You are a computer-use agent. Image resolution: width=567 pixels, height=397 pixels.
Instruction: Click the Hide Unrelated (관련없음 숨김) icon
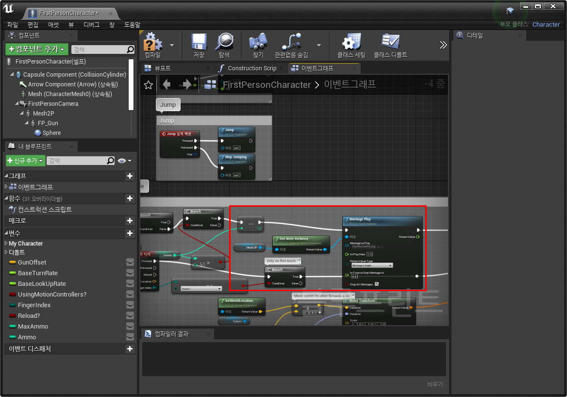click(291, 42)
